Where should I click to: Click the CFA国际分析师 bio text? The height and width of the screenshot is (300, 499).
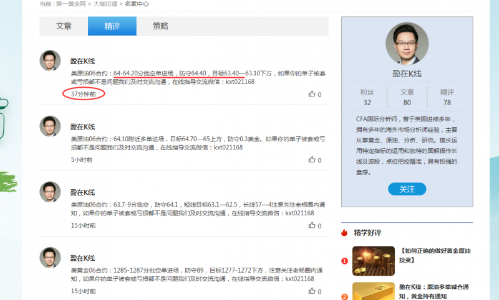pos(407,146)
